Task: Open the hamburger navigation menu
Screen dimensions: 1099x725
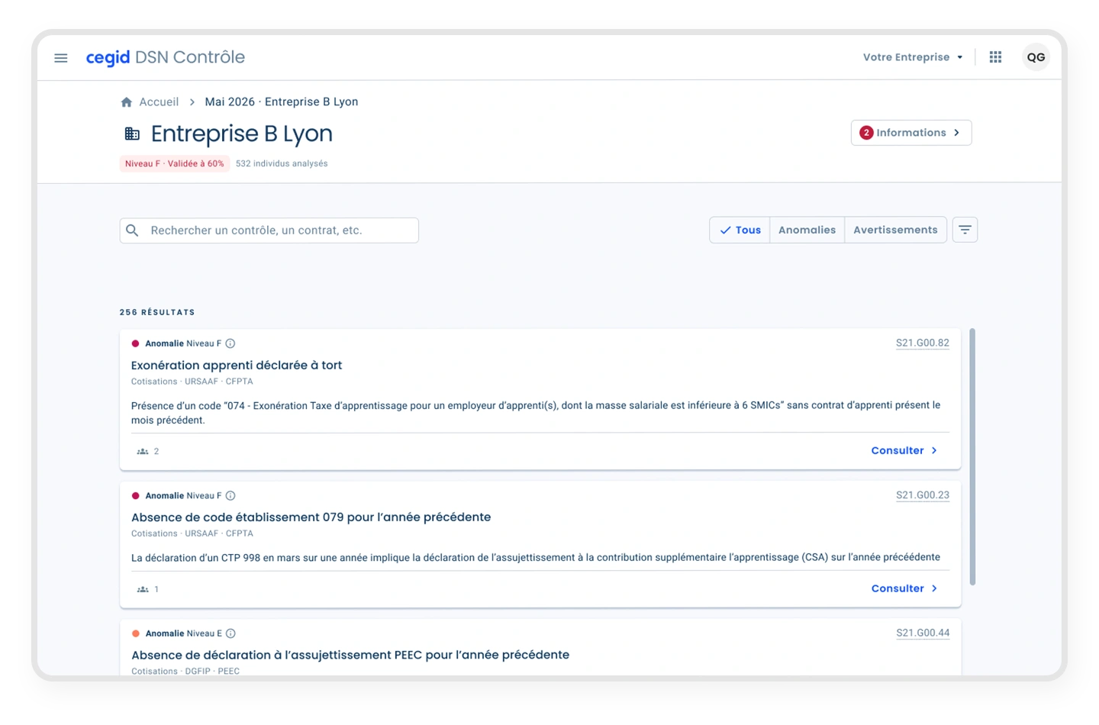Action: point(61,58)
